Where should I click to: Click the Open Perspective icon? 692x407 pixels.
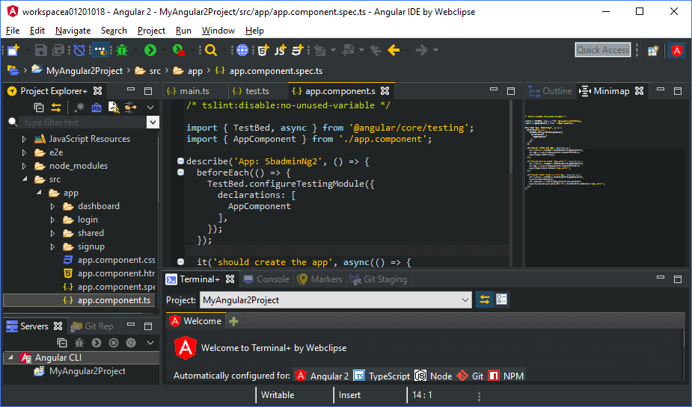pos(653,50)
